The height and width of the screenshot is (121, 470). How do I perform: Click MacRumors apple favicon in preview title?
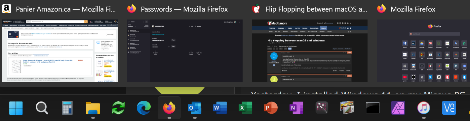(256, 9)
